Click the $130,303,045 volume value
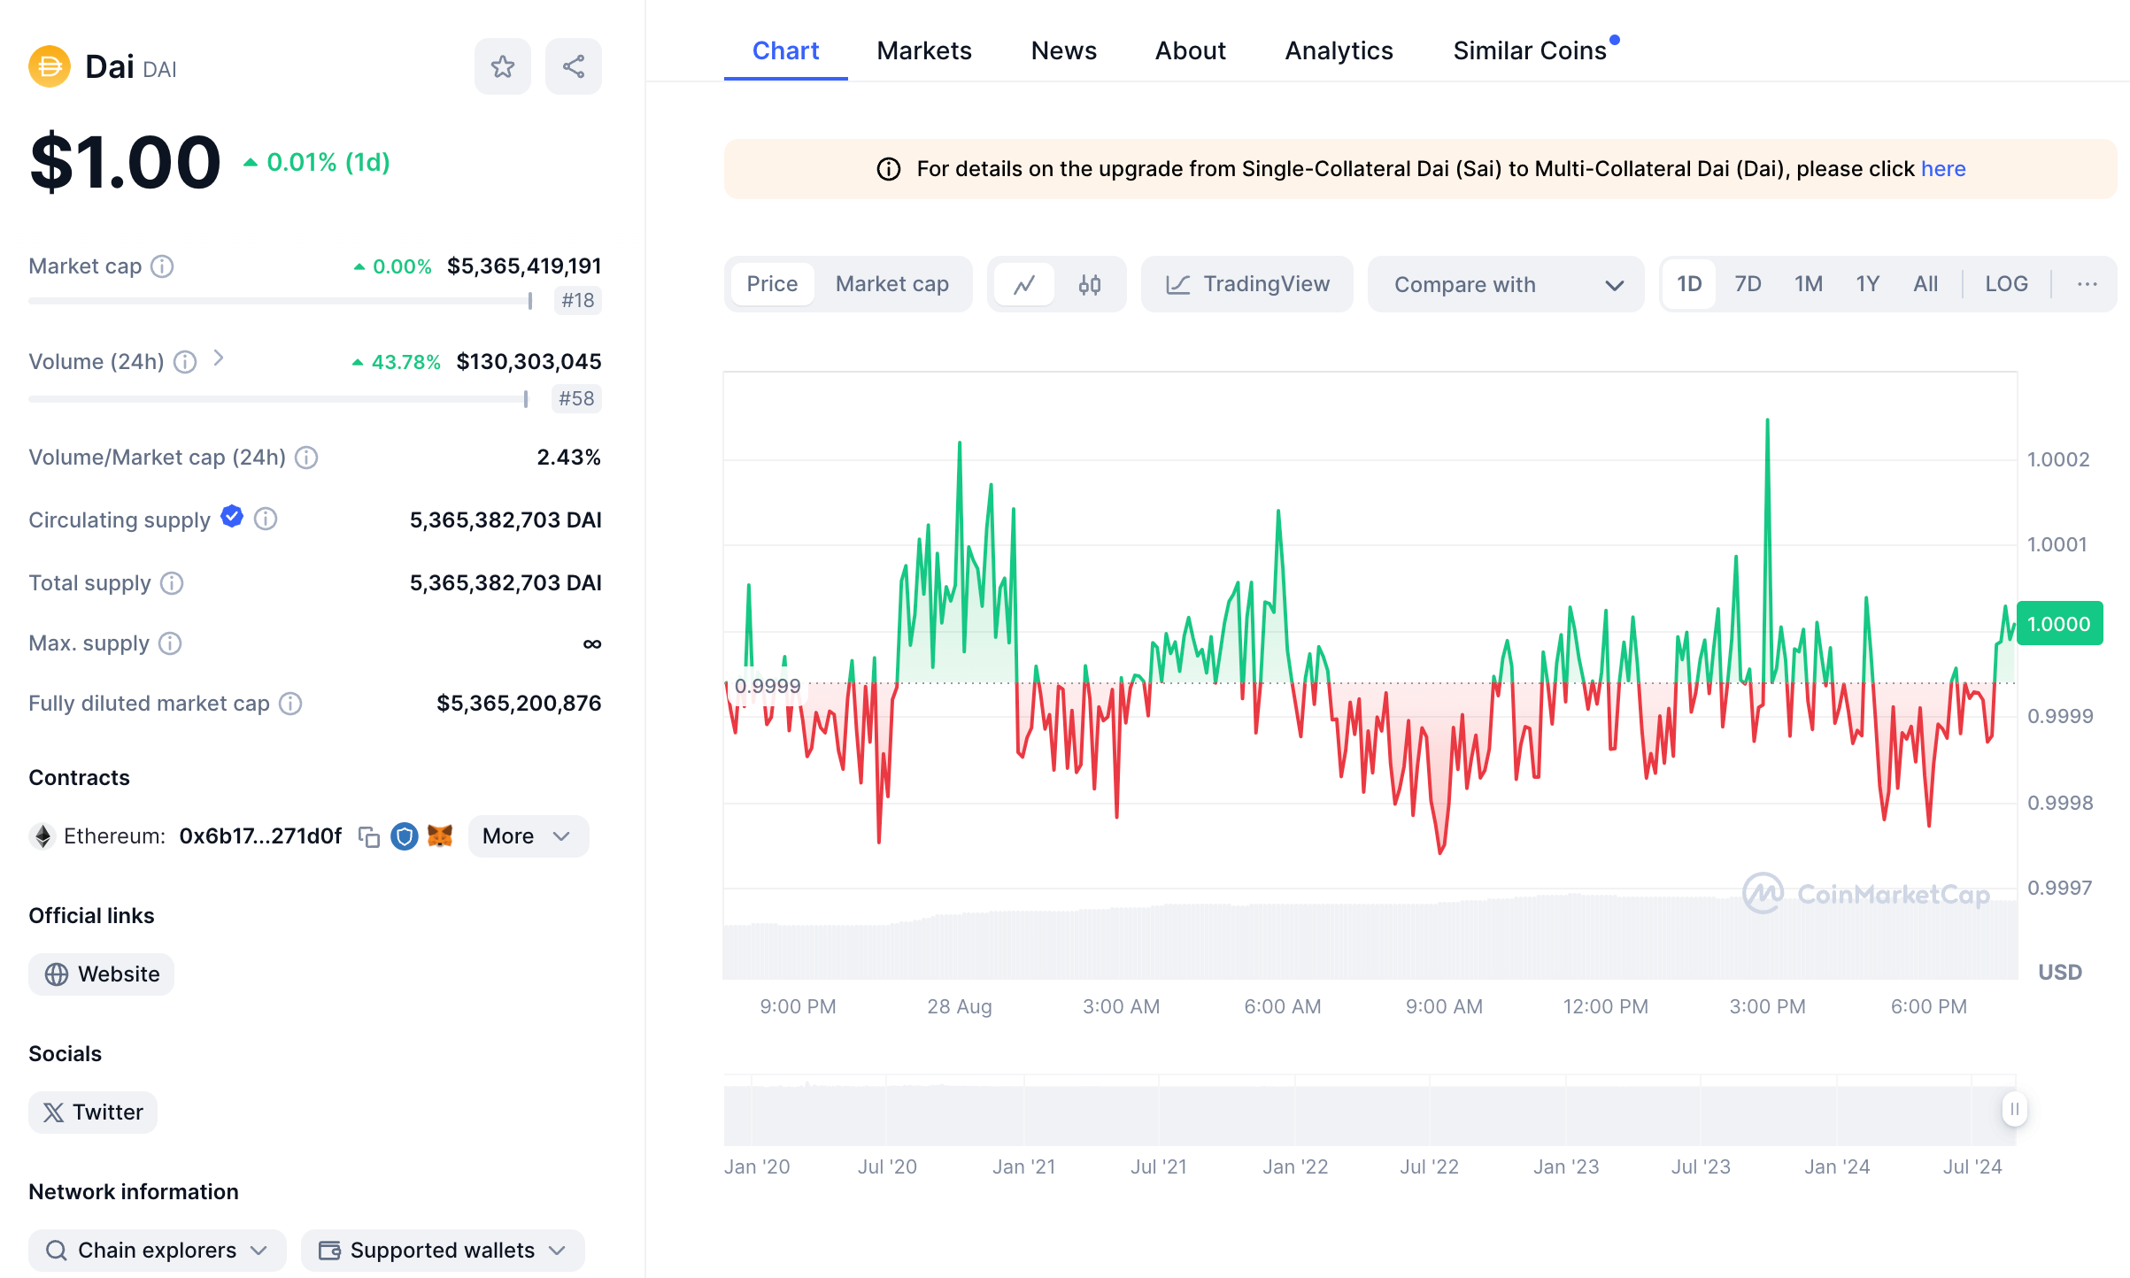The image size is (2130, 1278). [529, 362]
